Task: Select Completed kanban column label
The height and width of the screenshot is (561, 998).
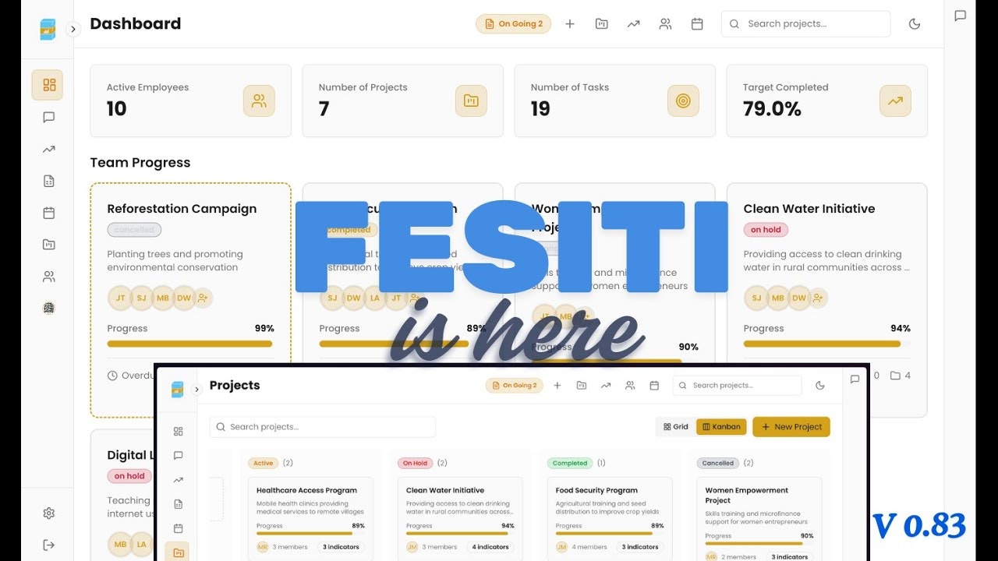Action: 570,463
